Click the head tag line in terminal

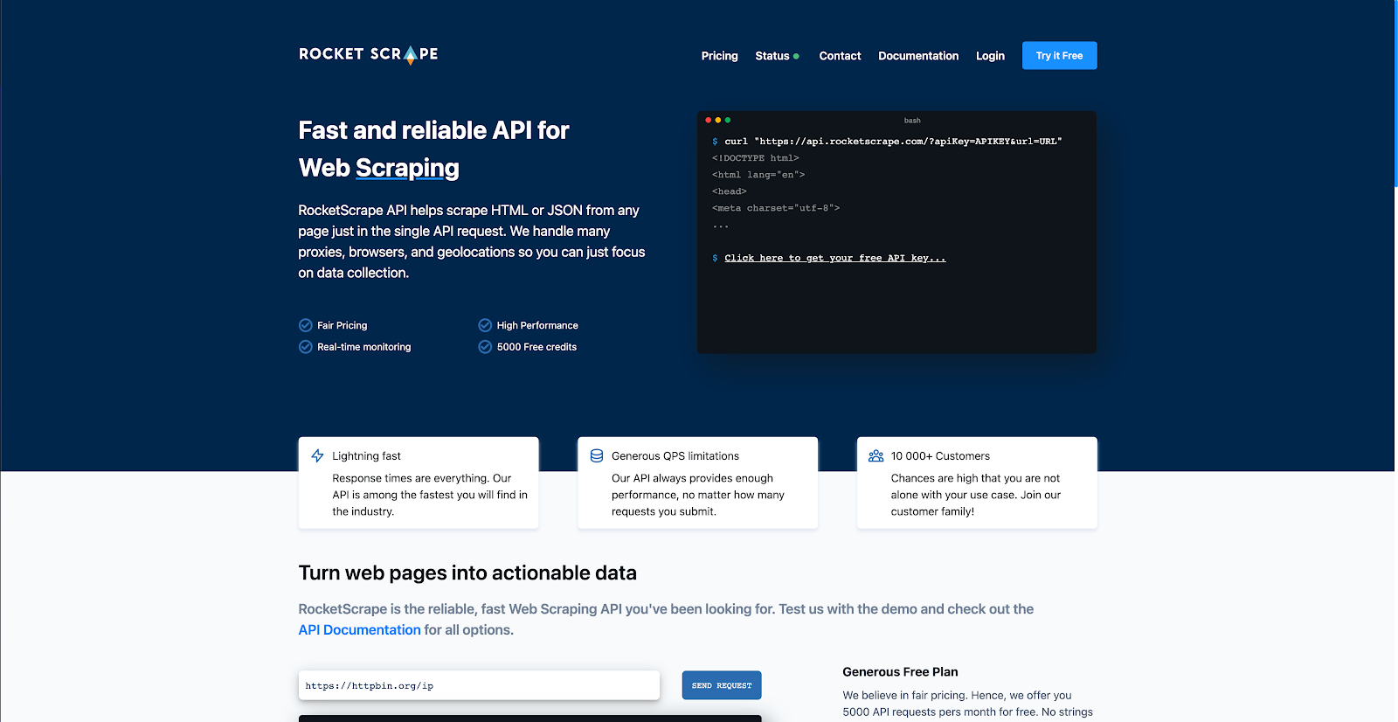tap(730, 191)
